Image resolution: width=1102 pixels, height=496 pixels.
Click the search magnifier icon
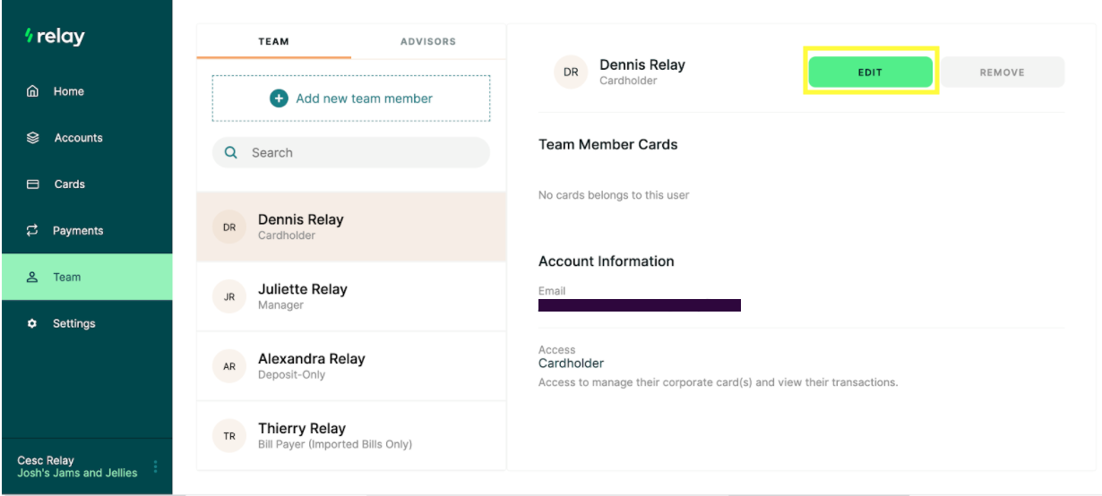231,153
